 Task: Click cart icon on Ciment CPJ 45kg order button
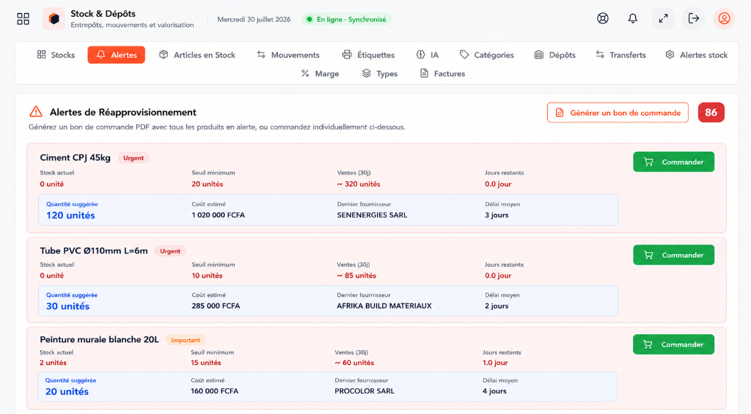[x=648, y=162]
